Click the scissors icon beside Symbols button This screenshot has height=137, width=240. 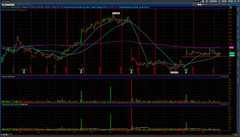(207, 1)
